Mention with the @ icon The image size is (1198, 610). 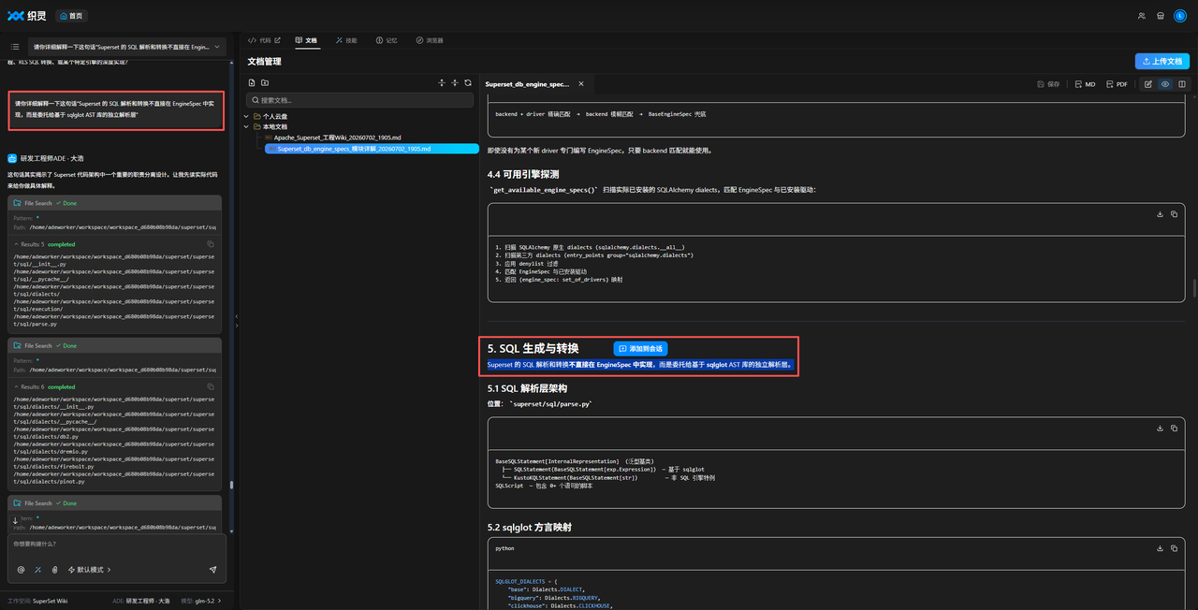(x=21, y=569)
